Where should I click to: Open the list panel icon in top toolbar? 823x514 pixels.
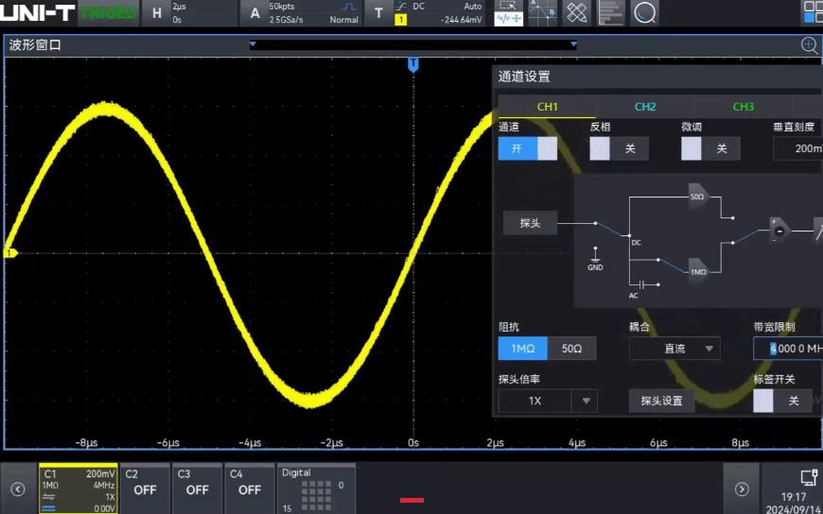coord(611,13)
